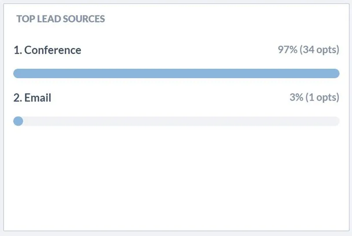Click the (34 opts) count text
The image size is (352, 236).
319,50
